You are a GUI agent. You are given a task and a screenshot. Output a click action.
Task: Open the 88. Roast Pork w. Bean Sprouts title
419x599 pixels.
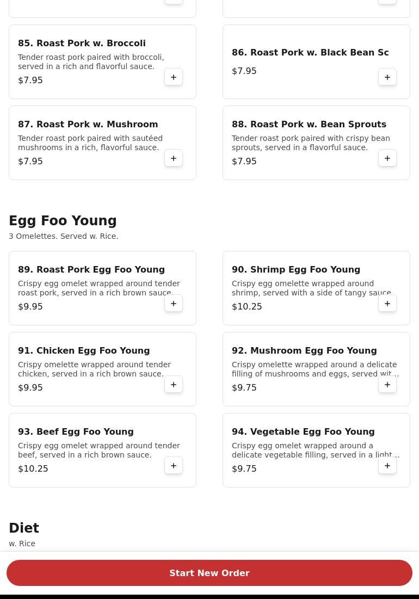[309, 124]
